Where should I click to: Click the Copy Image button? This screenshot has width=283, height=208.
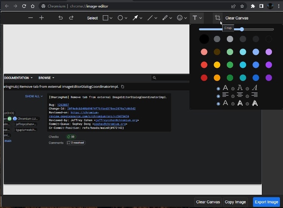tap(235, 202)
